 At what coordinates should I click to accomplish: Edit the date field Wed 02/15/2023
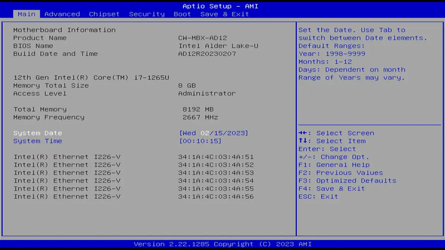[214, 133]
